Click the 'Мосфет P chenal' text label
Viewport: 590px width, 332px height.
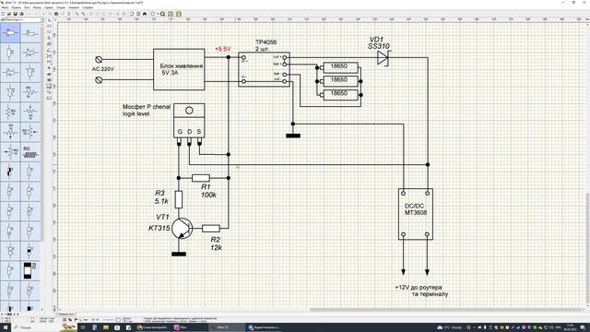[147, 107]
